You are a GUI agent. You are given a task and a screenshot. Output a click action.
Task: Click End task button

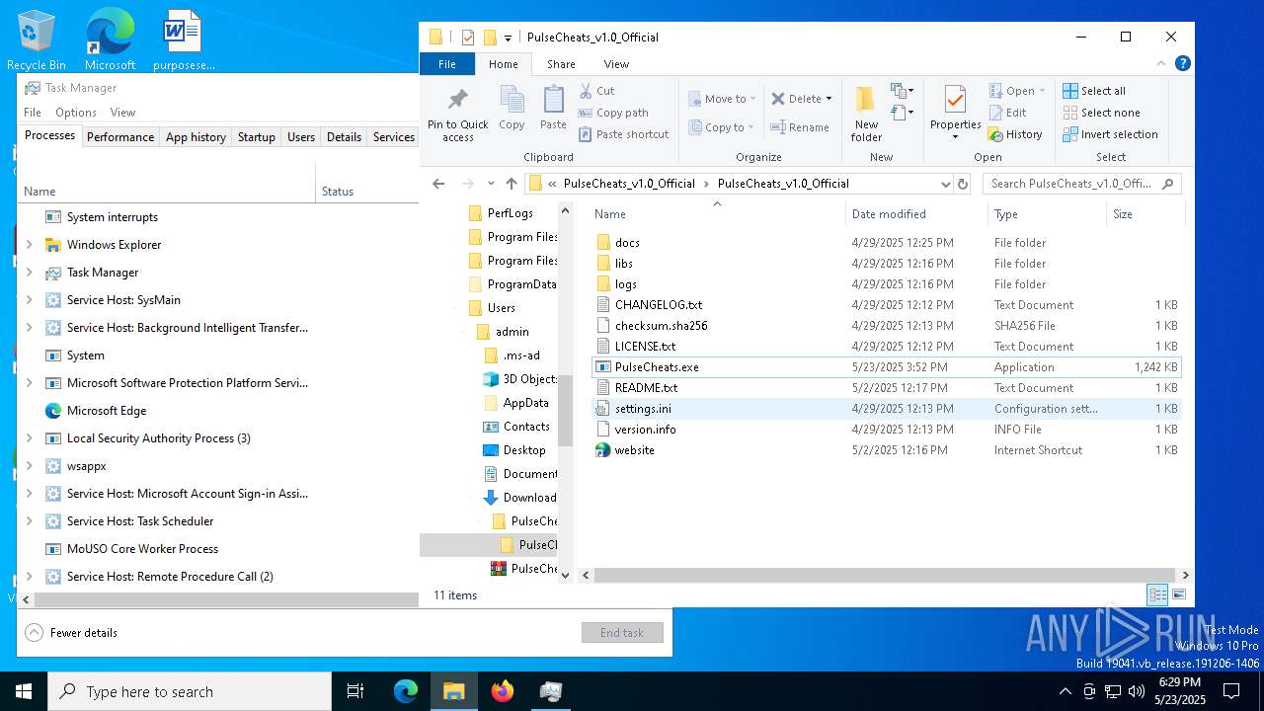pyautogui.click(x=622, y=633)
